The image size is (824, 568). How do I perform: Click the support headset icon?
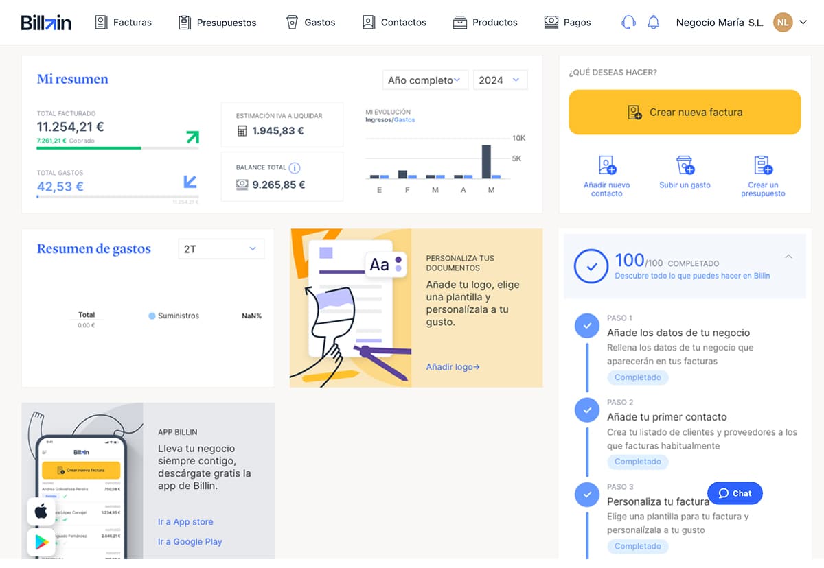[x=628, y=22]
